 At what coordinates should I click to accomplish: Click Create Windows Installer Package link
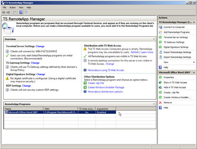106,87
